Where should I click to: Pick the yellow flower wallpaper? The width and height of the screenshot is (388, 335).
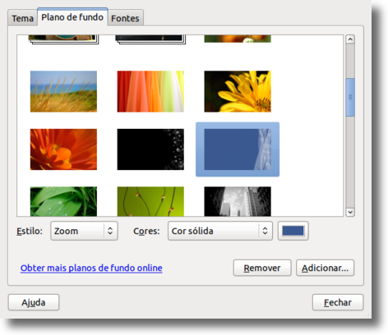238,91
